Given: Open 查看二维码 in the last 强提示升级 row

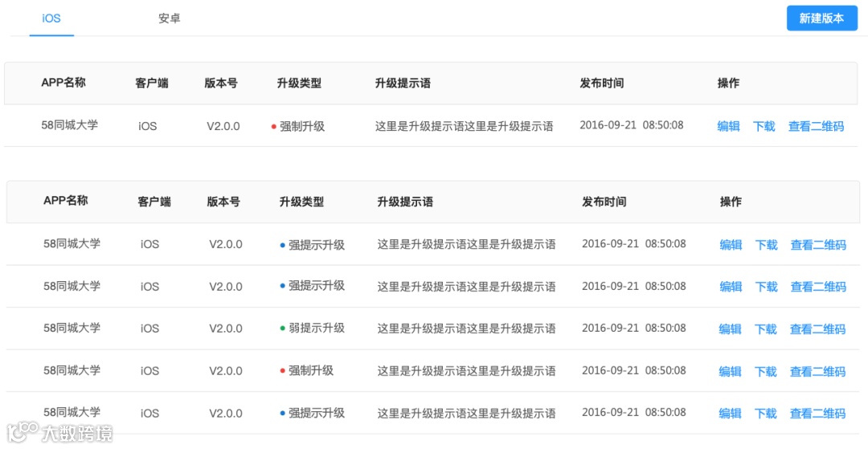Looking at the screenshot, I should (x=817, y=413).
